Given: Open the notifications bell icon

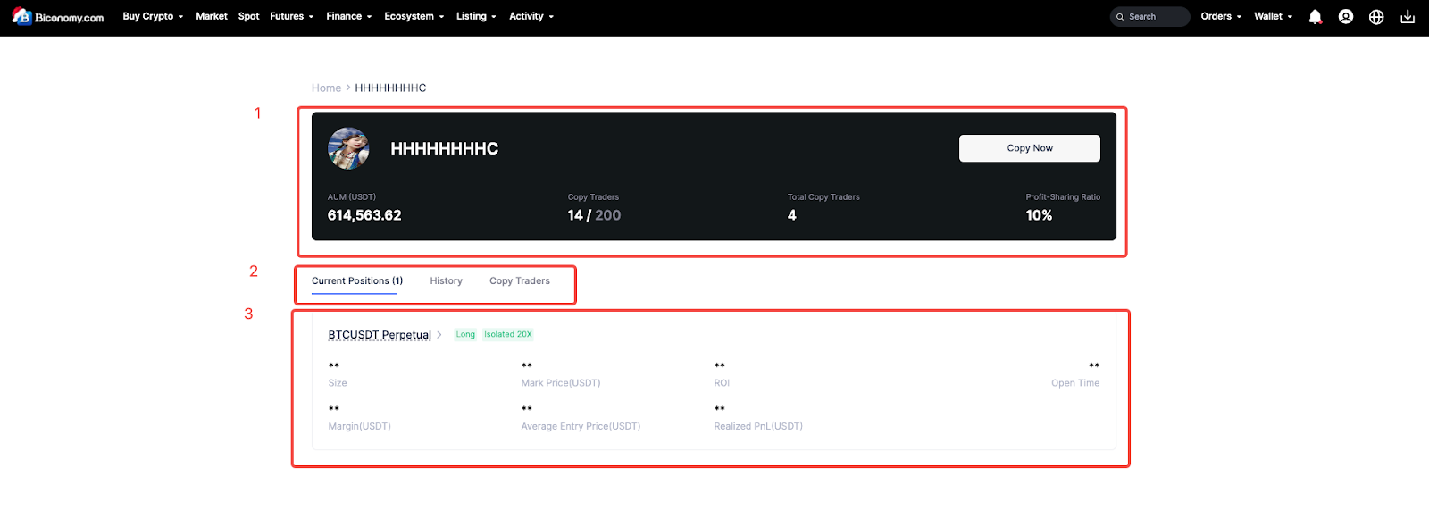Looking at the screenshot, I should point(1315,17).
